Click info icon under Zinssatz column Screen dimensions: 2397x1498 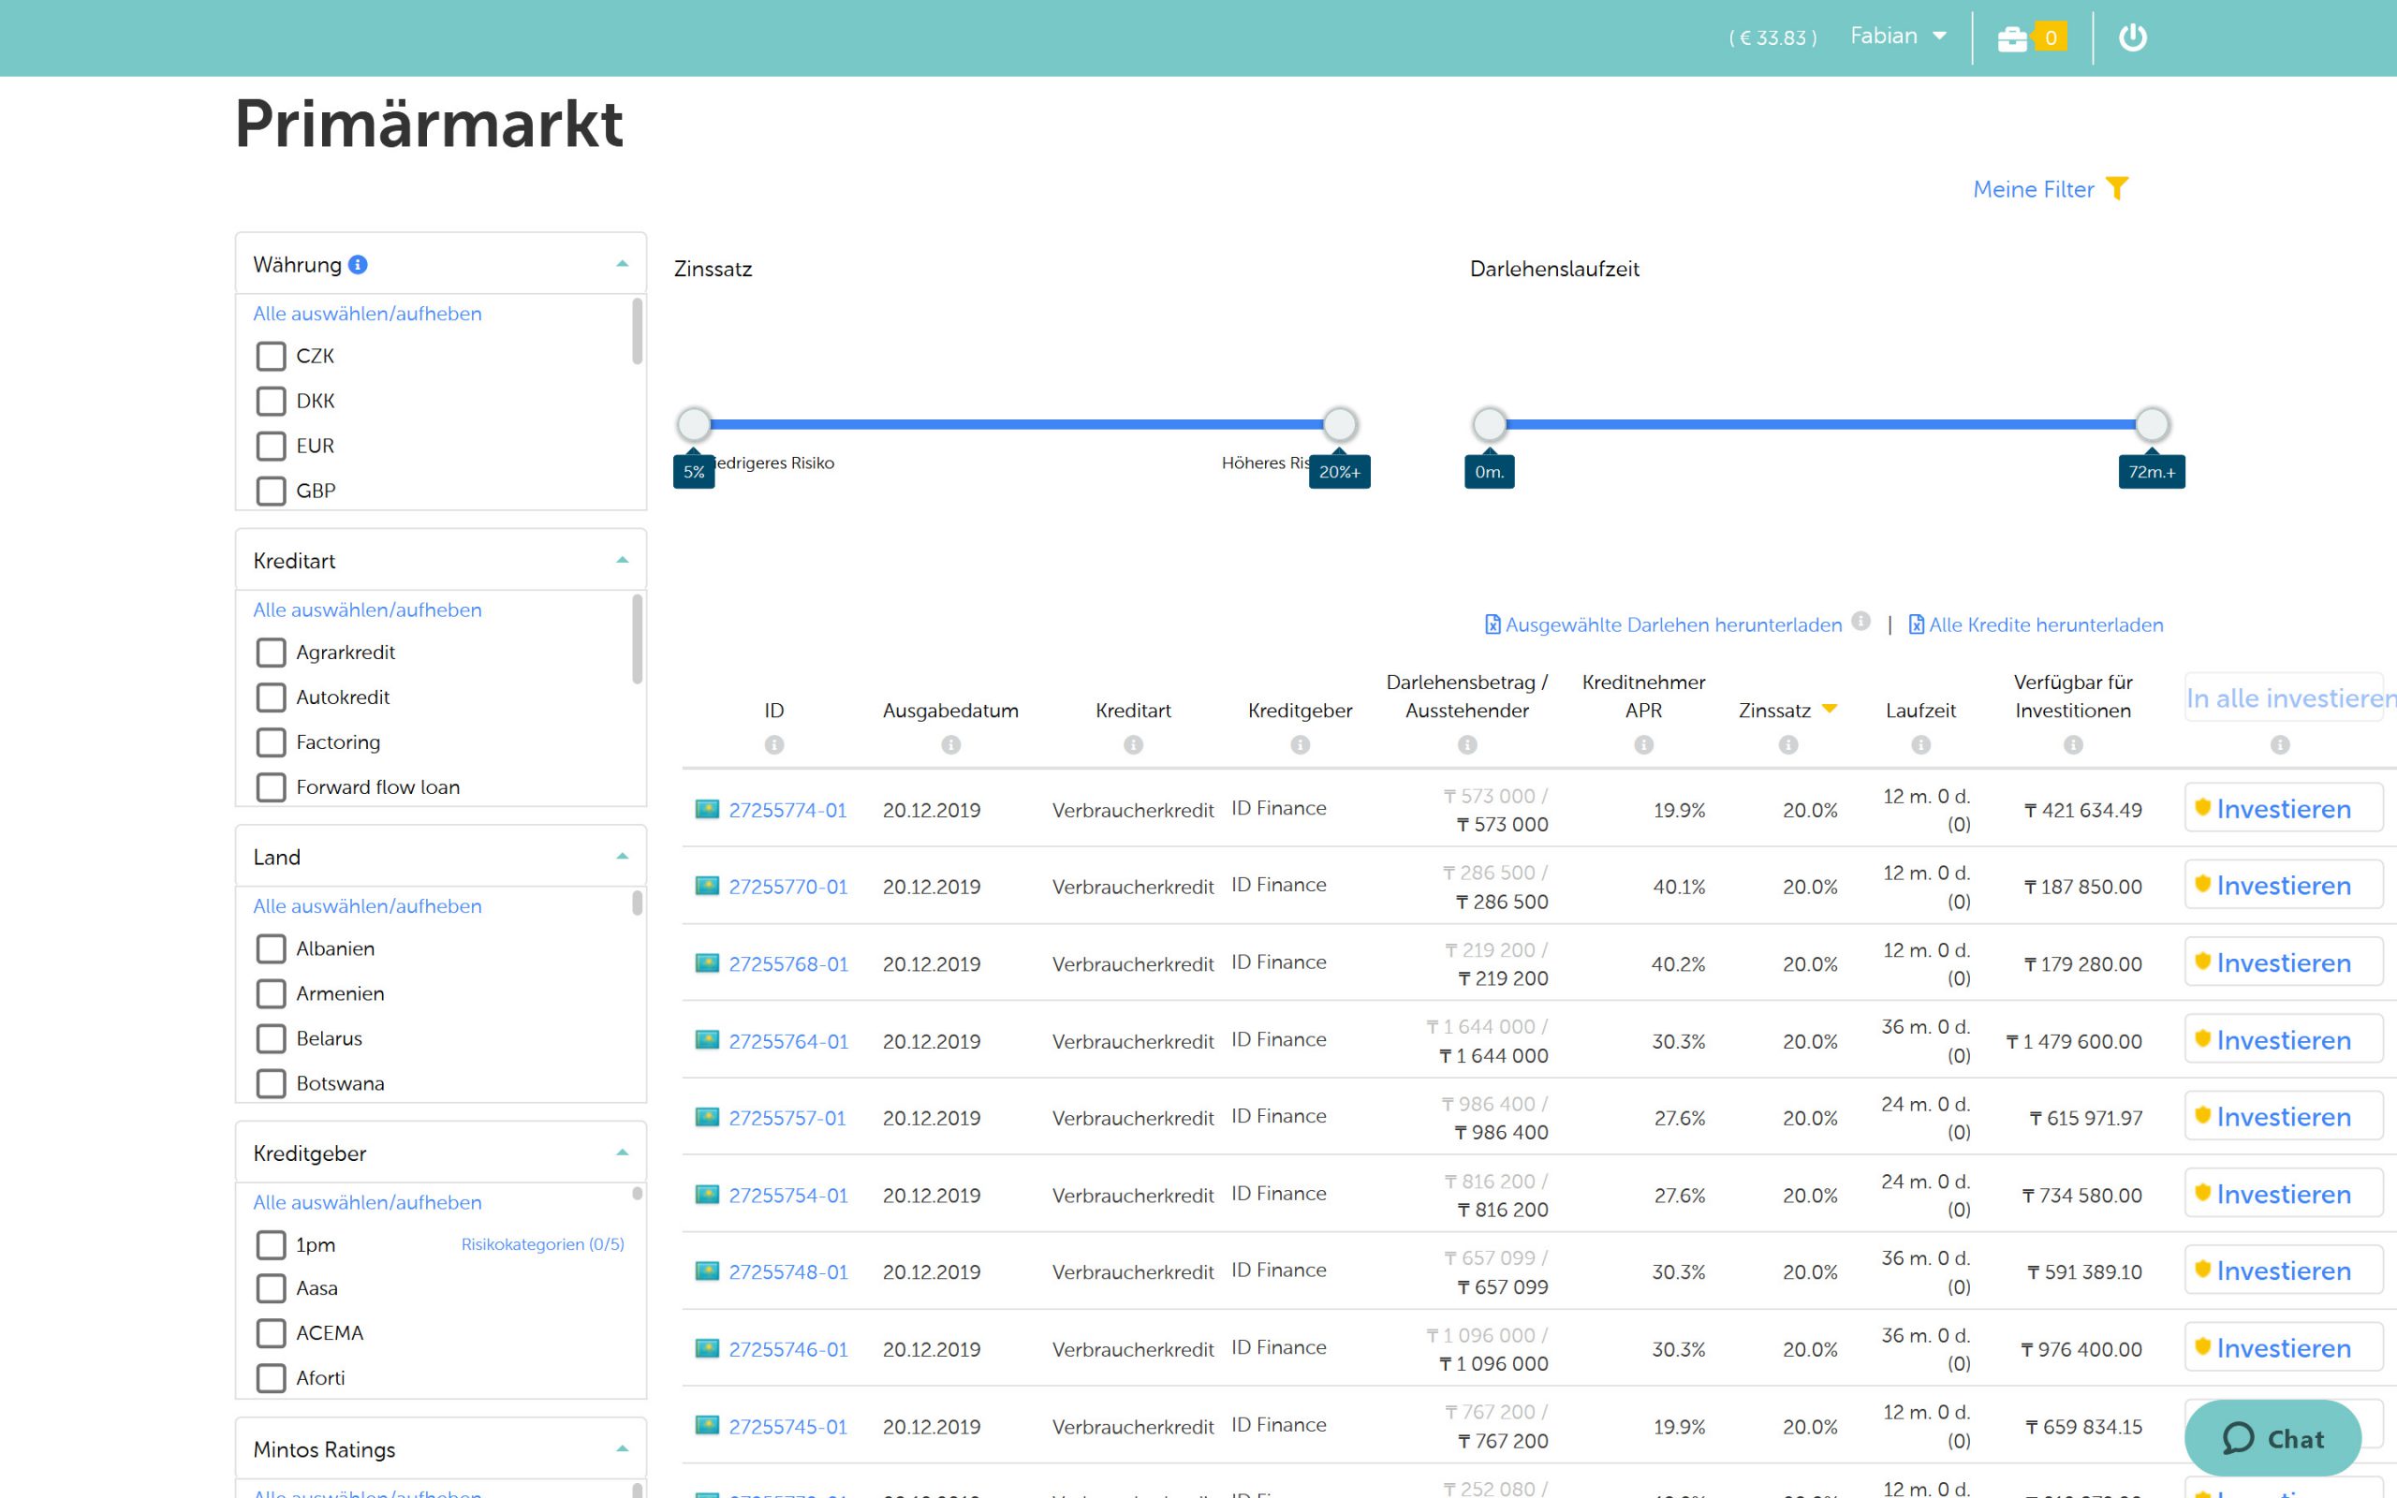1787,744
